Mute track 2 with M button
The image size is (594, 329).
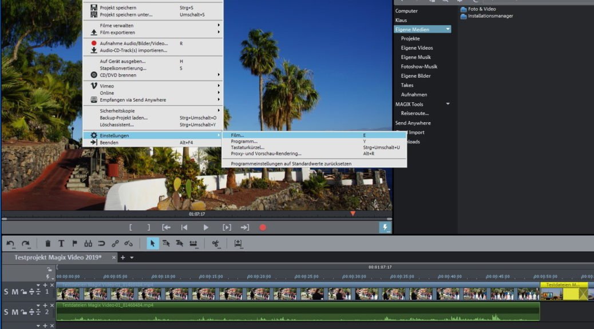pyautogui.click(x=15, y=312)
